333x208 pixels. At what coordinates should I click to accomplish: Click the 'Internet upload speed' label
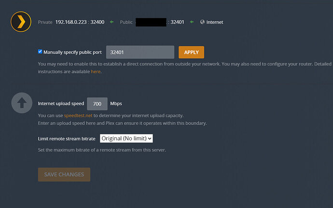(x=61, y=104)
